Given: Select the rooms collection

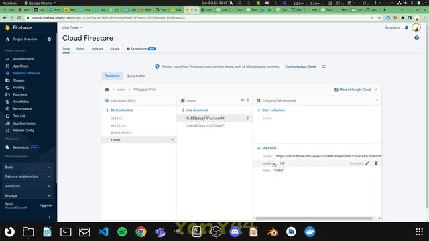Looking at the screenshot, I should coord(139,140).
